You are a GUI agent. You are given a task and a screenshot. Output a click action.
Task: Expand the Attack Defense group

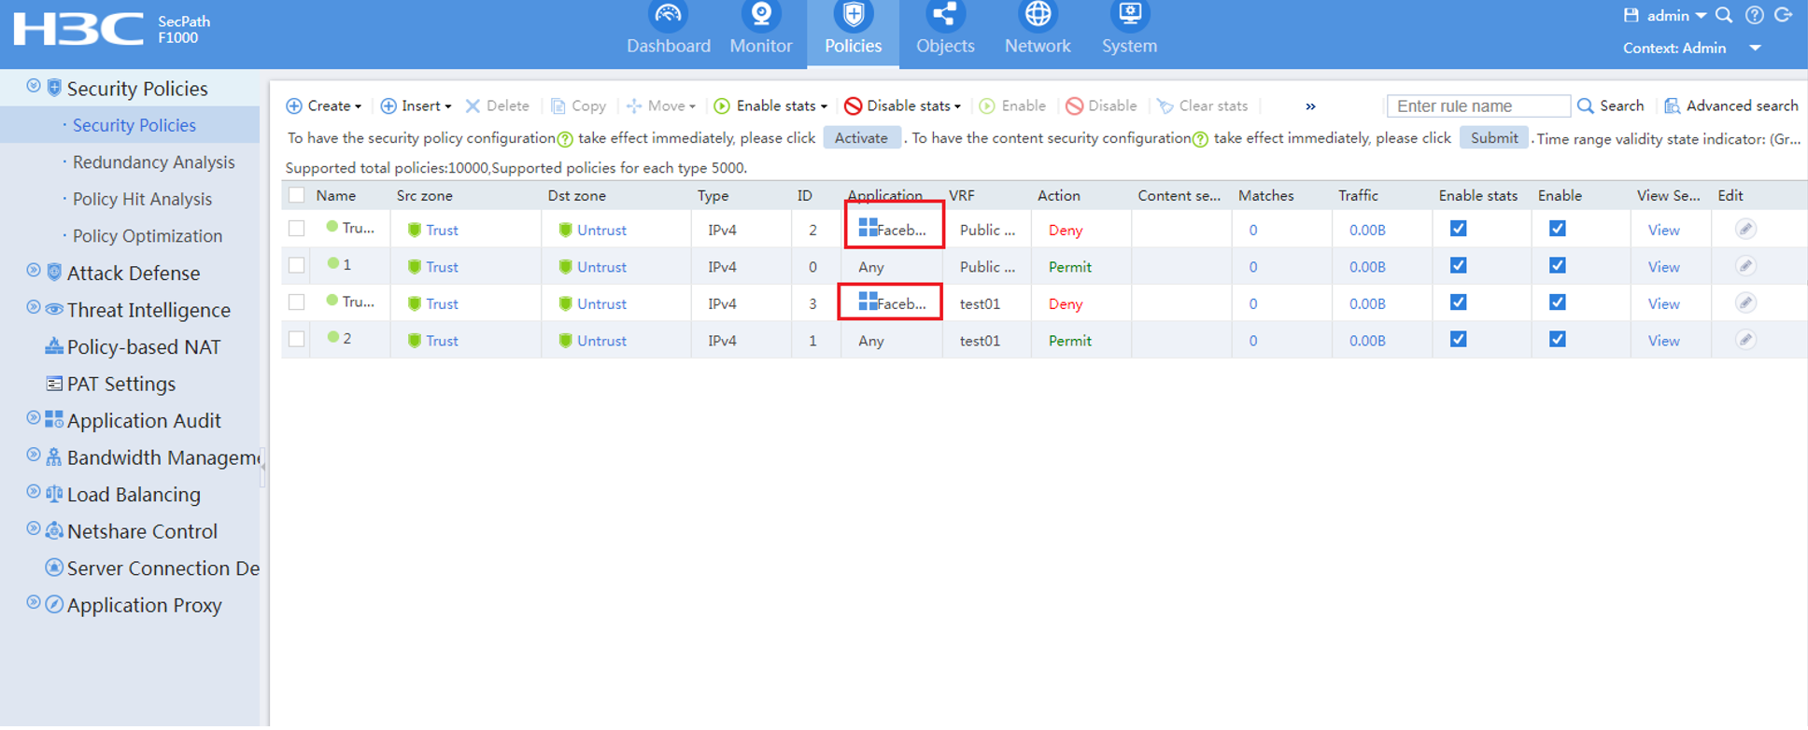34,271
